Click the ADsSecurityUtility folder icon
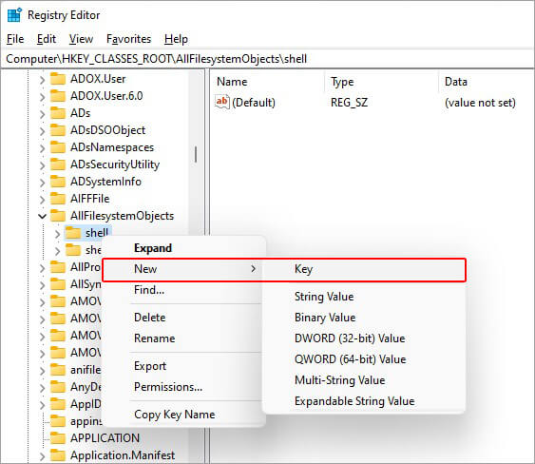The height and width of the screenshot is (464, 535). coord(58,164)
